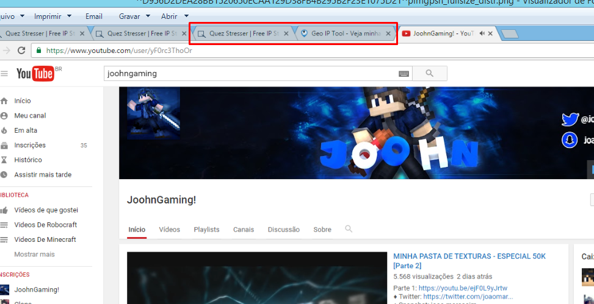Open the twitter.com/joaomar link
594x304 pixels.
468,297
